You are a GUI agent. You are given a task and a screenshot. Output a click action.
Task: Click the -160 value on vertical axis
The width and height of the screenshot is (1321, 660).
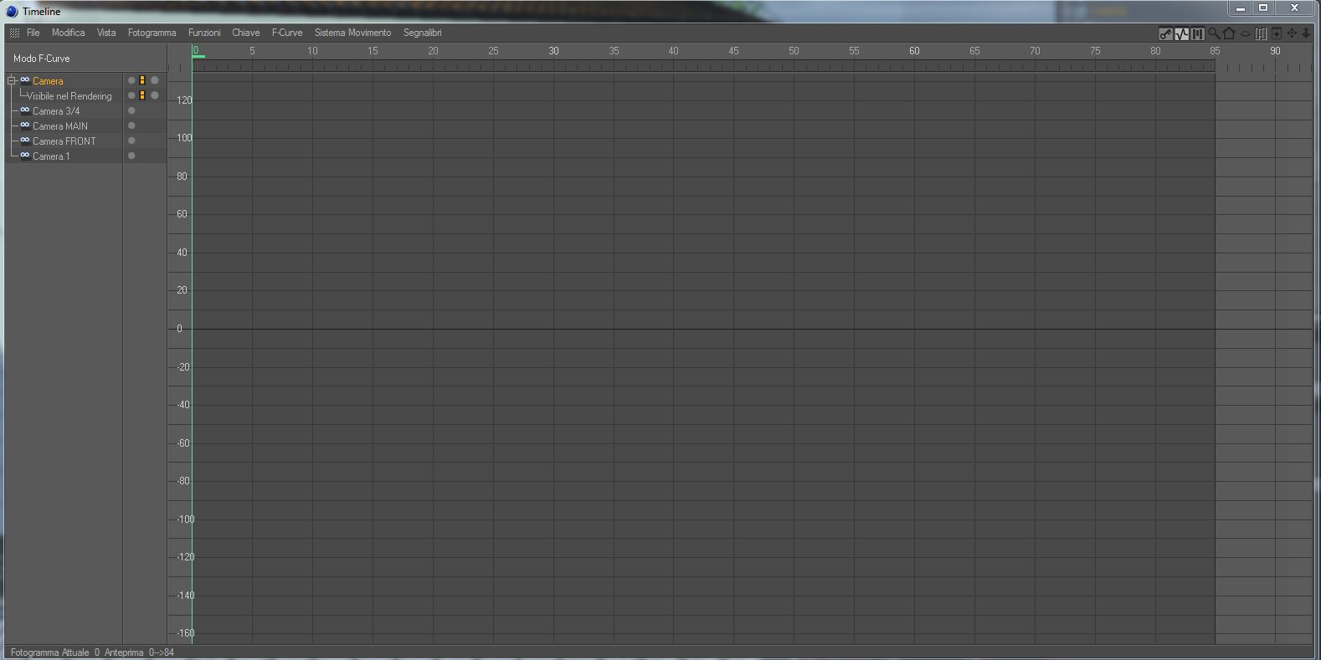click(x=186, y=633)
